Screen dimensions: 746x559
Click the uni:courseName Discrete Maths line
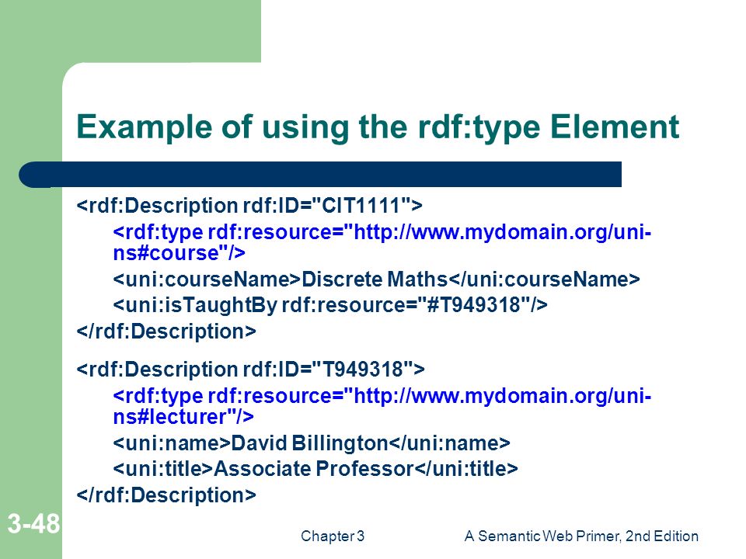(376, 279)
